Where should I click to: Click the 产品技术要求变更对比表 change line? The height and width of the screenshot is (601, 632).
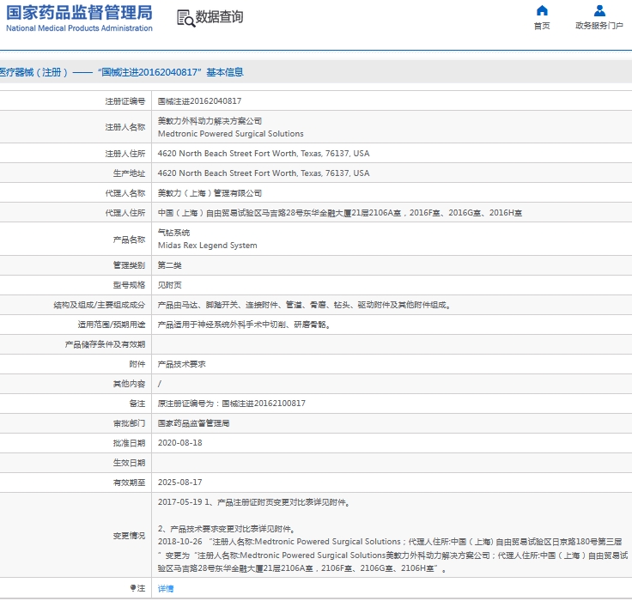(227, 529)
